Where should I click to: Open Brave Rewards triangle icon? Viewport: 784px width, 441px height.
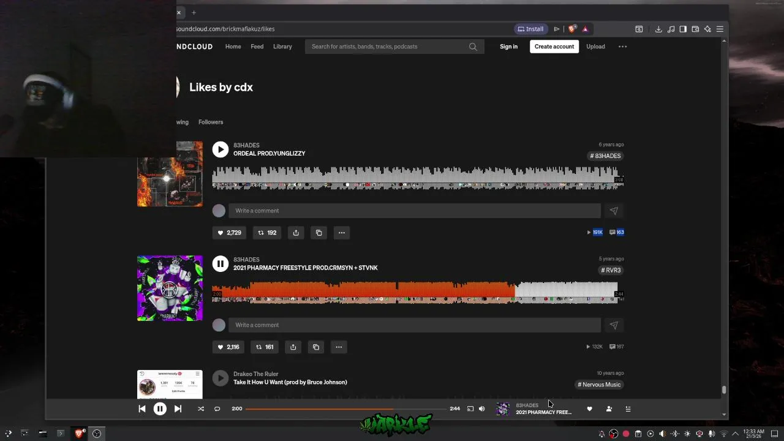pos(585,29)
